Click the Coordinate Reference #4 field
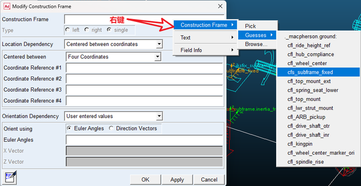 (x=144, y=101)
